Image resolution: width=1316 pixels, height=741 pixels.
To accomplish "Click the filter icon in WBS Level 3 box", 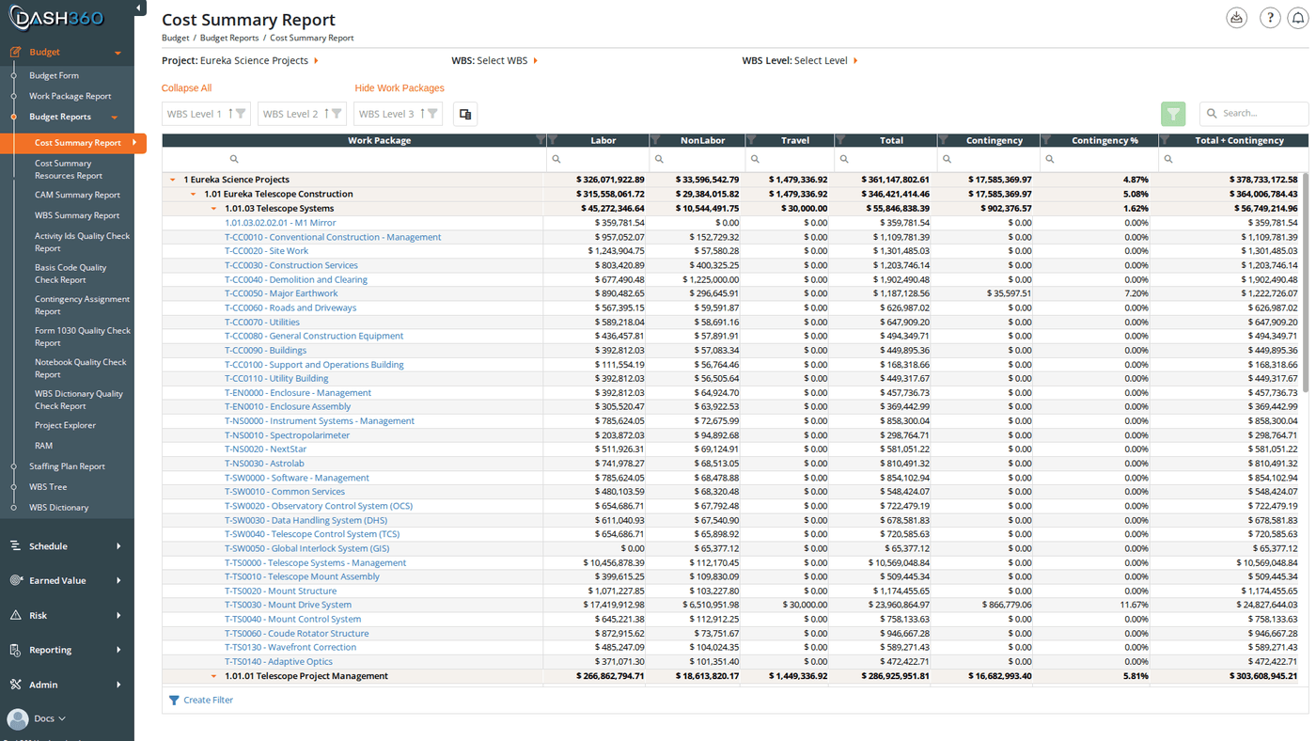I will click(x=432, y=114).
